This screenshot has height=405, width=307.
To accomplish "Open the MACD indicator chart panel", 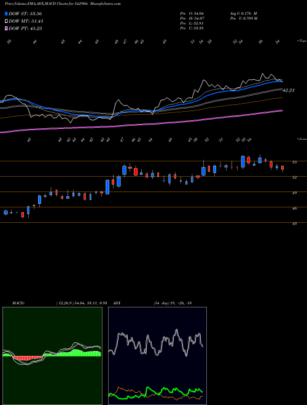I will (52, 356).
